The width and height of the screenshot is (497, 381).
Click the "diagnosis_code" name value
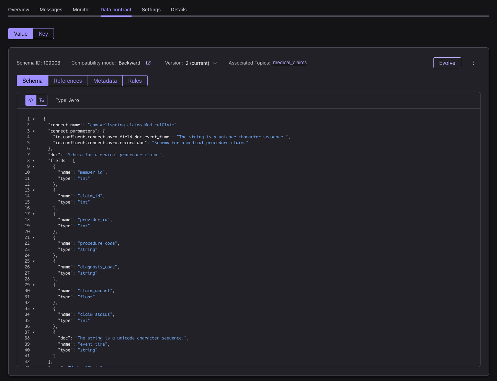[x=98, y=267]
